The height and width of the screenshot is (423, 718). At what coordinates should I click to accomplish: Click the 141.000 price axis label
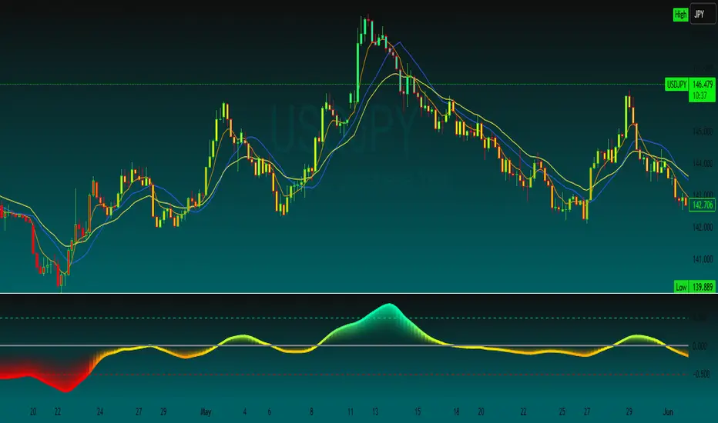point(703,259)
